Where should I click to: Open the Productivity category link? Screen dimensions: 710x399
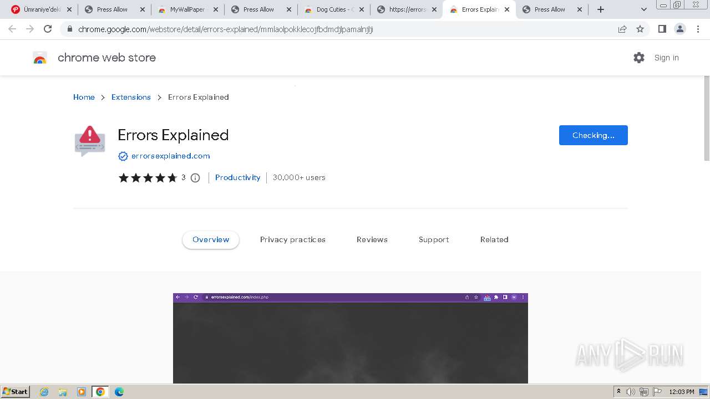pyautogui.click(x=237, y=178)
